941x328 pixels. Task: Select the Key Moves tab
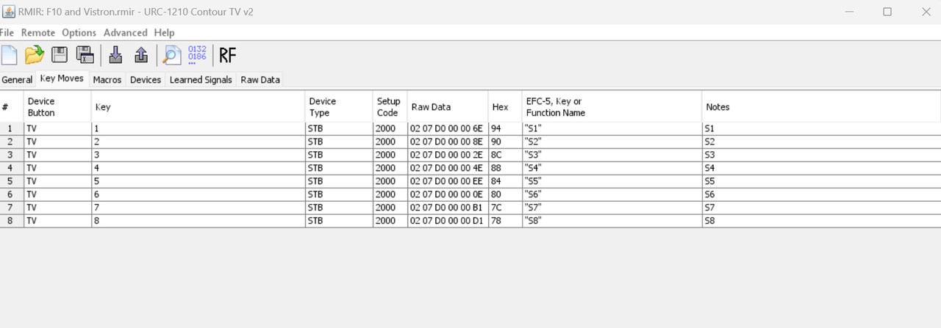point(62,79)
